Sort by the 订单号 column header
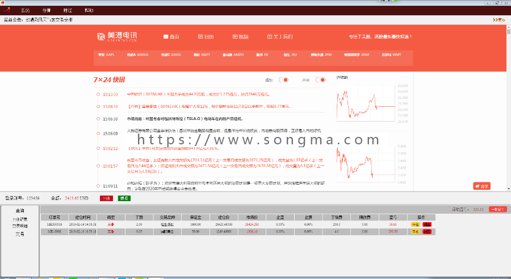This screenshot has height=279, width=511. [55, 217]
